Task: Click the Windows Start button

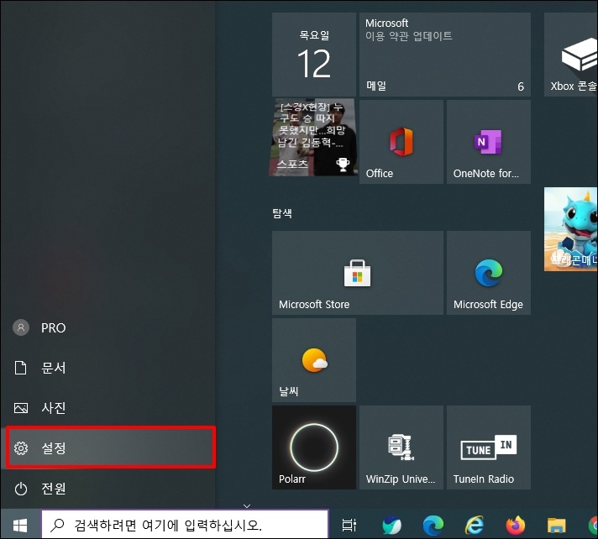Action: click(x=20, y=526)
